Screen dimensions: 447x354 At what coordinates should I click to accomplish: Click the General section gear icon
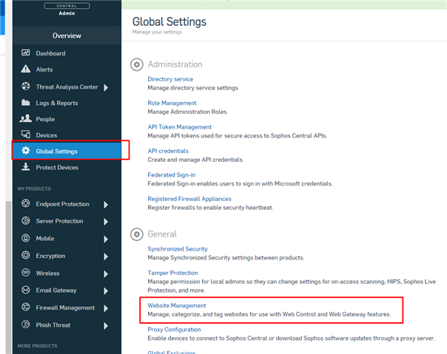[137, 234]
